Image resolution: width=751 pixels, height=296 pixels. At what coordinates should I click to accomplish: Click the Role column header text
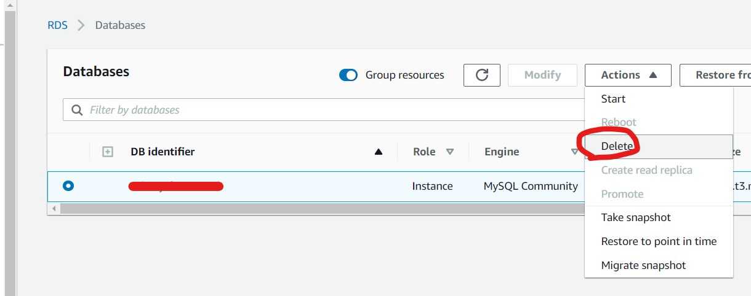[424, 152]
